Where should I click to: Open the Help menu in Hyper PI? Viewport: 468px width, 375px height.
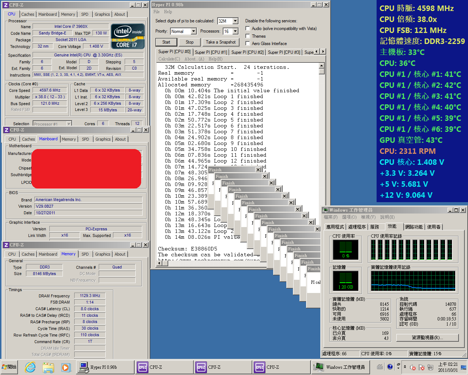(x=168, y=12)
